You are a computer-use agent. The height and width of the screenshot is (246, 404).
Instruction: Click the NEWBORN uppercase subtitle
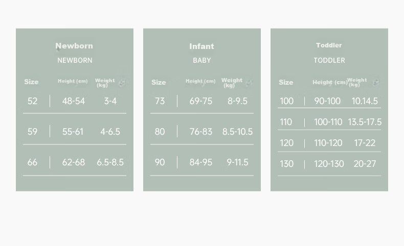pyautogui.click(x=75, y=60)
